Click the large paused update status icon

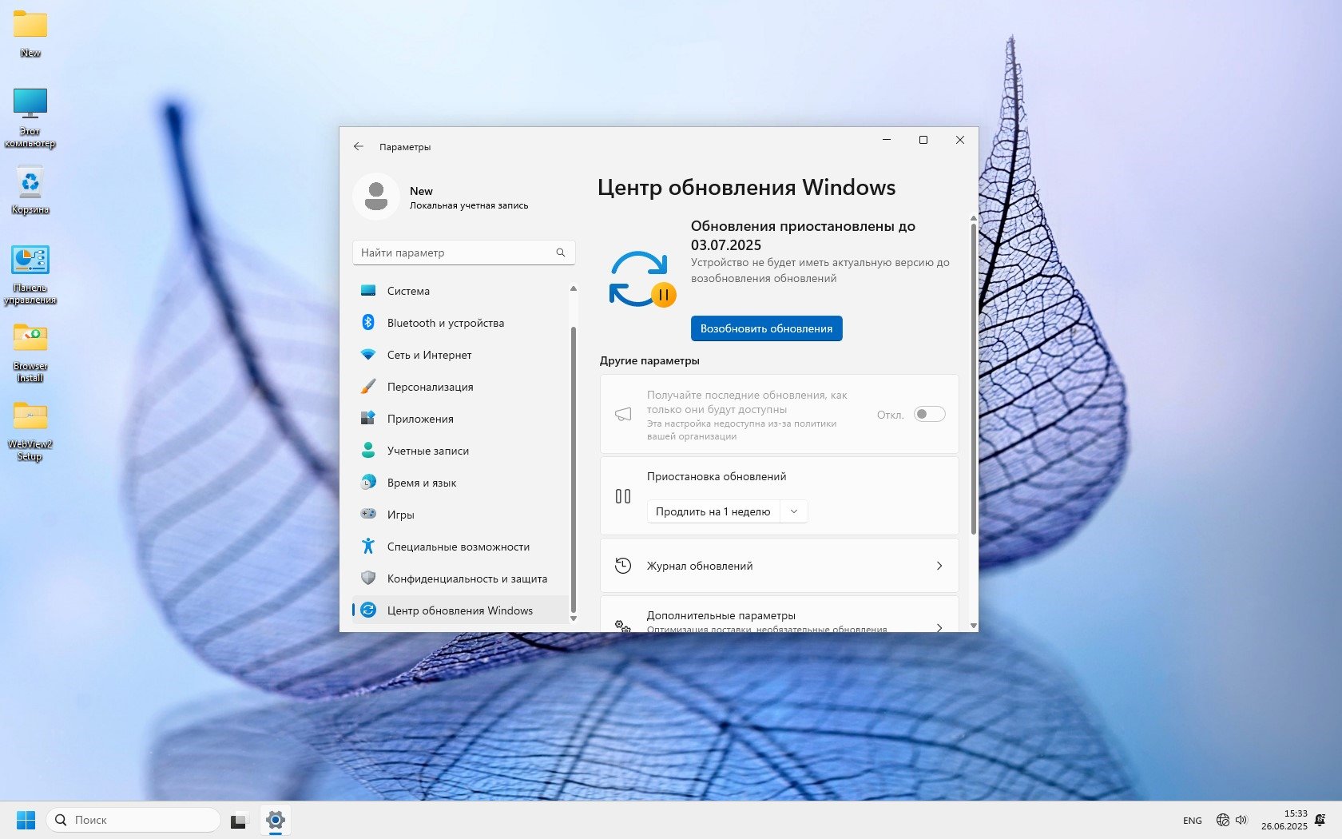click(x=642, y=279)
